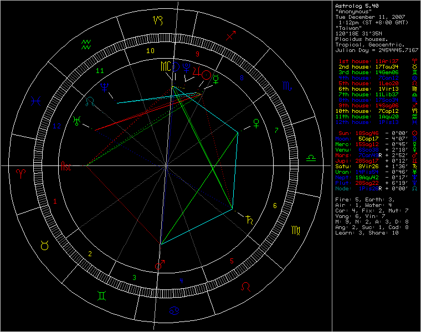Viewport: 421px width, 332px height.
Task: Click the 'Tue December 11, 2007' date line
Action: (370, 17)
